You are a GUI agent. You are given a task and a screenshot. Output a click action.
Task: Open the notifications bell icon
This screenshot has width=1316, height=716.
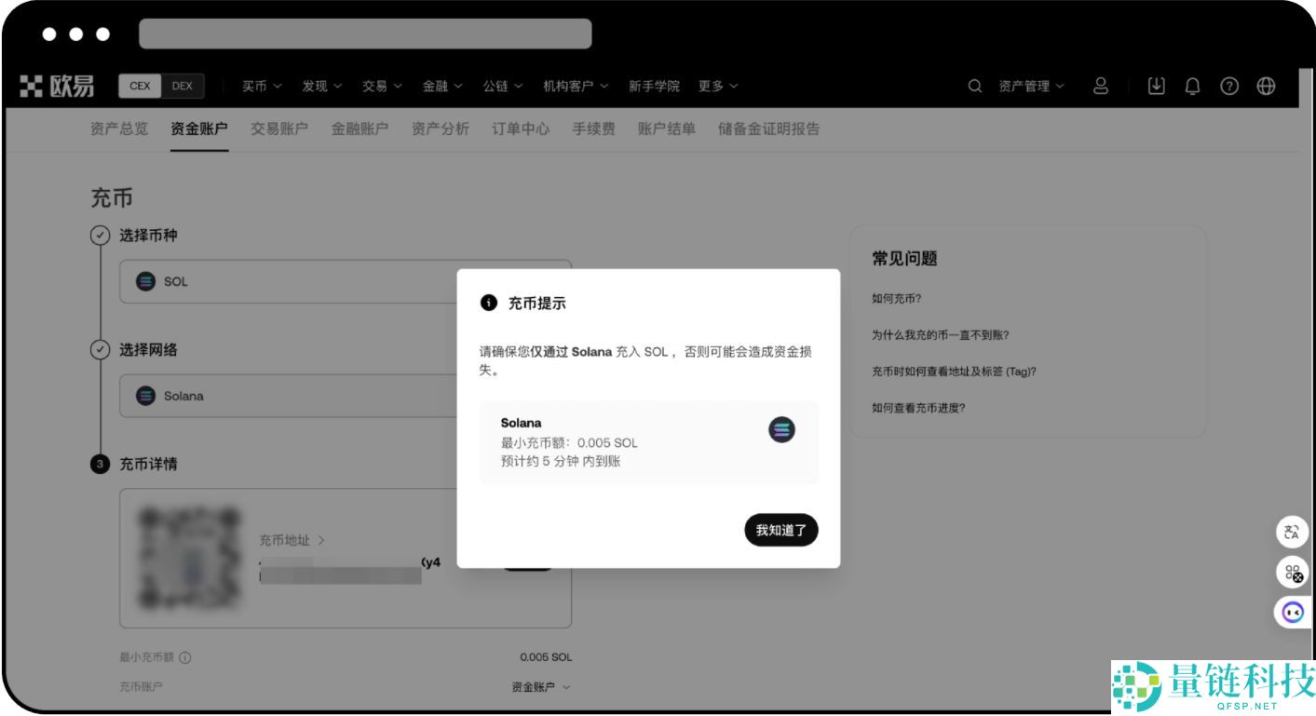[x=1192, y=86]
